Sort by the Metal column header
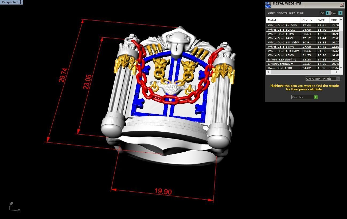The height and width of the screenshot is (219, 347). point(283,20)
